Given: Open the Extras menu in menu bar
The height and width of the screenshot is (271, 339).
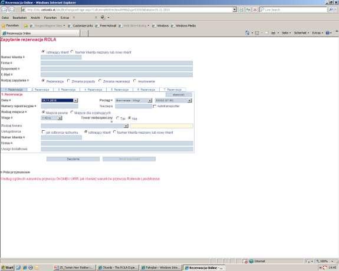Looking at the screenshot, I should pos(65,18).
